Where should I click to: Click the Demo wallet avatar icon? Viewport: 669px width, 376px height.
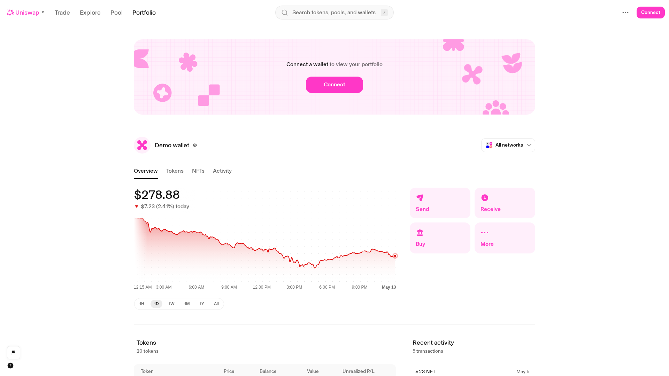[x=142, y=145]
